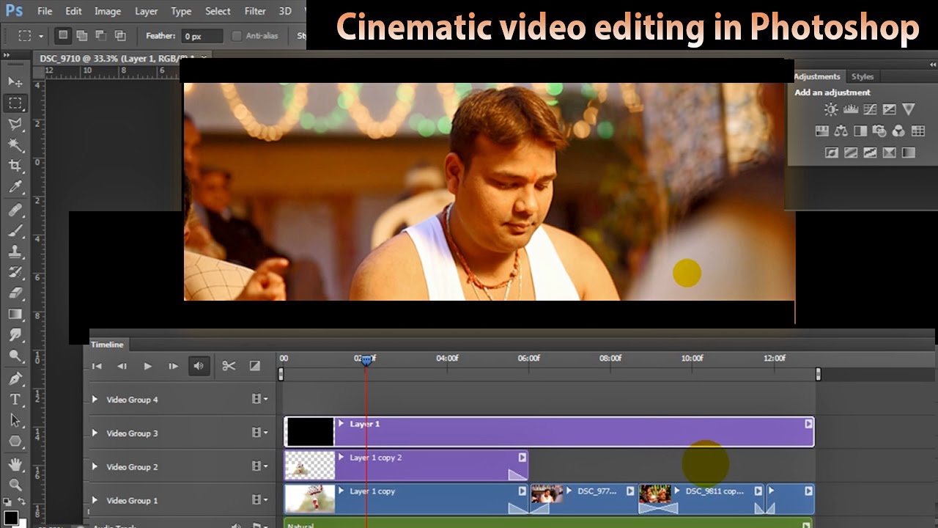Open the Filter menu
Screen dimensions: 938x528
[x=255, y=11]
